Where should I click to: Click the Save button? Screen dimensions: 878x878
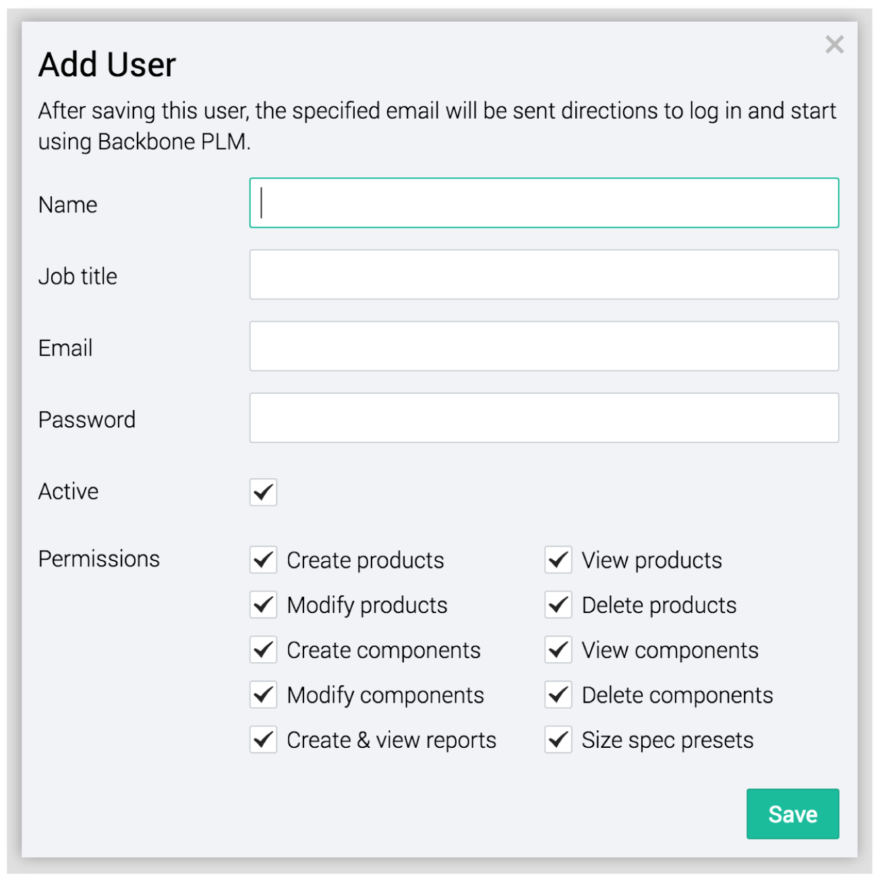(x=792, y=814)
